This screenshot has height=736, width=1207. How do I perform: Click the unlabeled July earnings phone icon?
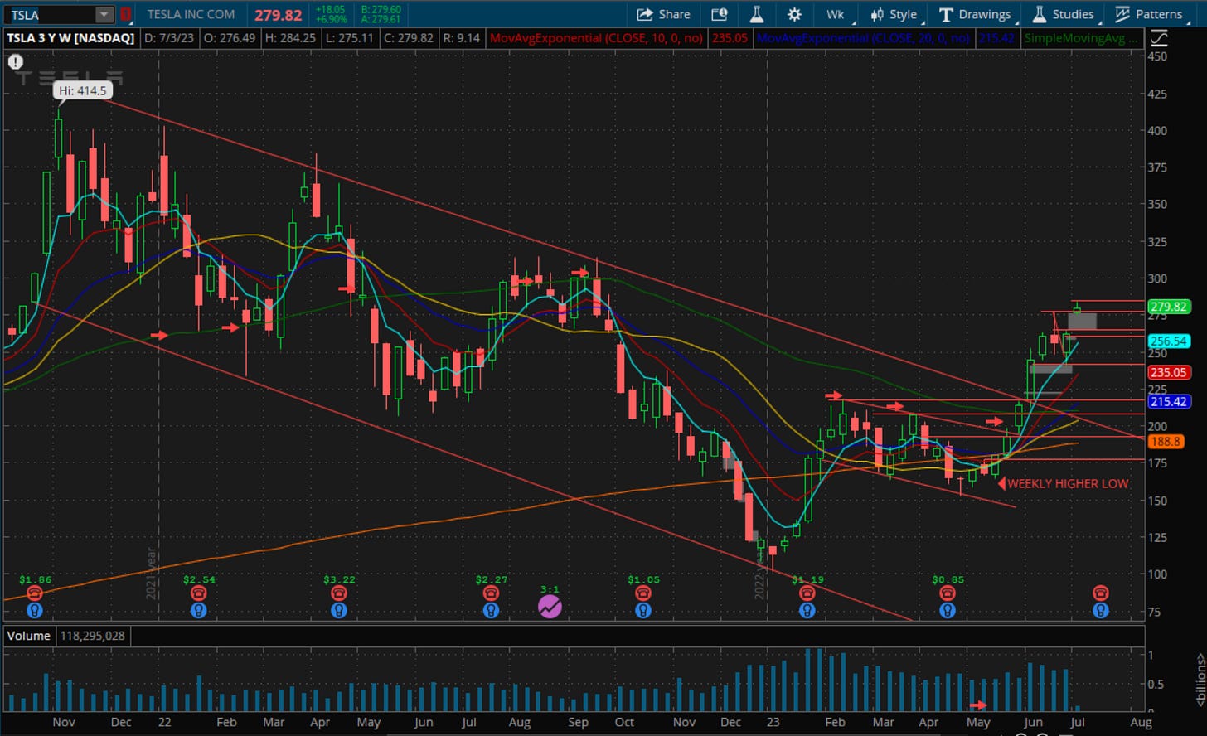click(1100, 593)
